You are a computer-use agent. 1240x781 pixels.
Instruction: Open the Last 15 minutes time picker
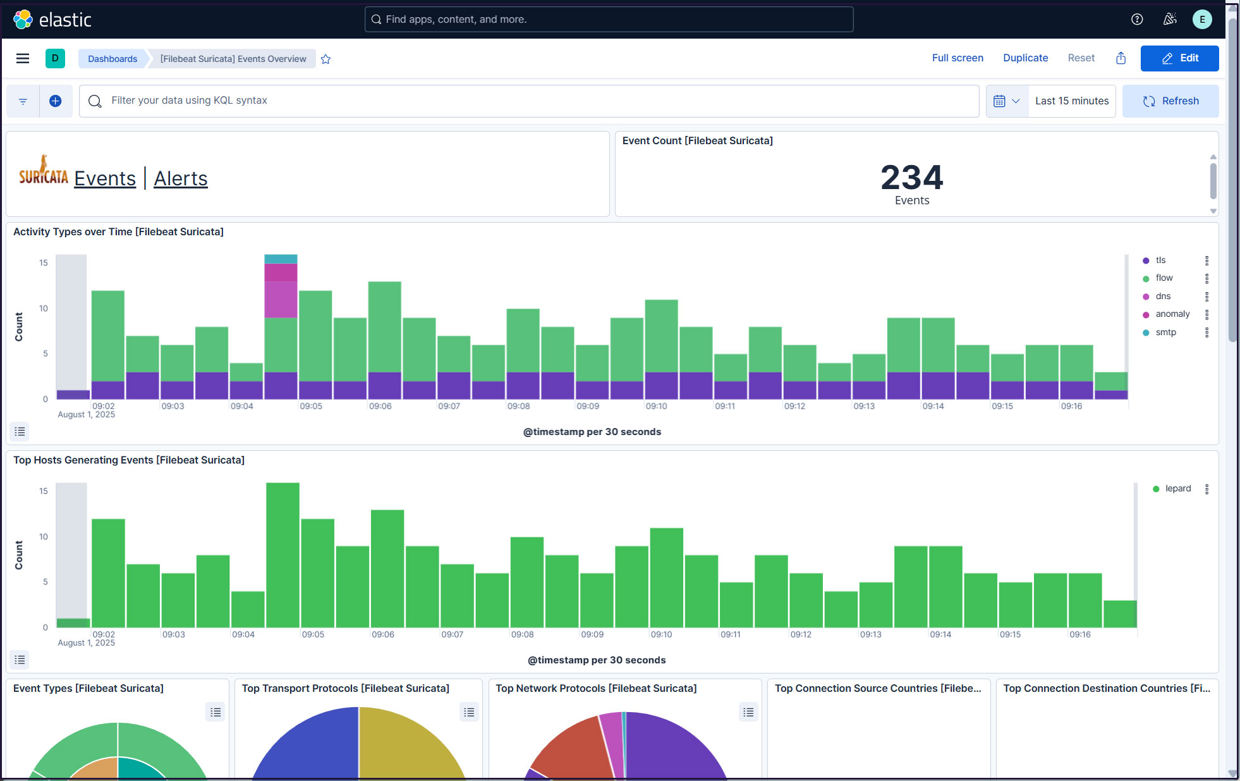(x=1072, y=101)
